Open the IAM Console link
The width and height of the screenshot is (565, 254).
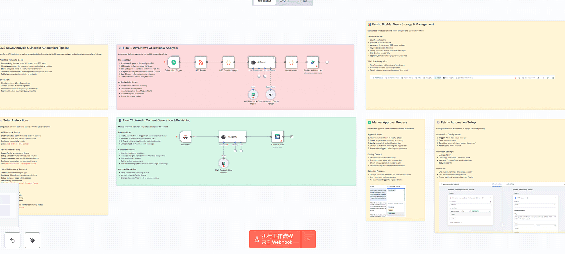(24, 144)
